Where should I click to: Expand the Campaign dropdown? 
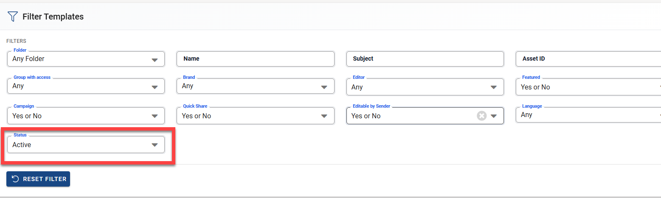[155, 116]
